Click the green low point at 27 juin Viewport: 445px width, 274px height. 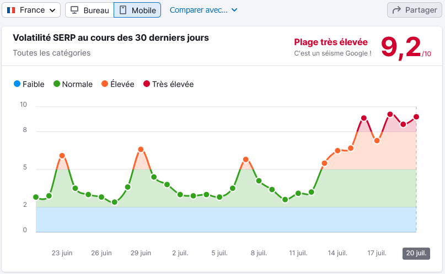[x=114, y=202]
